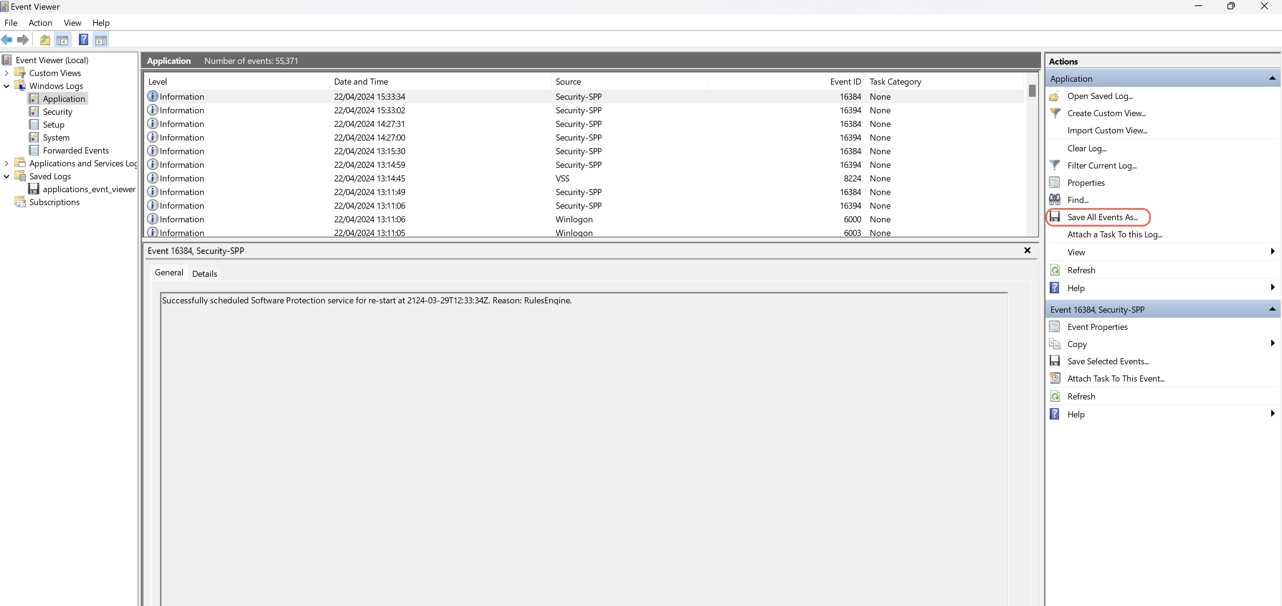Select the event at 22/04/2024 14:27:31
This screenshot has height=606, width=1282.
click(584, 124)
